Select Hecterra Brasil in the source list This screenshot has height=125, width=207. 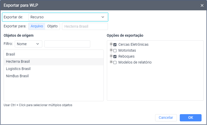tap(18, 61)
